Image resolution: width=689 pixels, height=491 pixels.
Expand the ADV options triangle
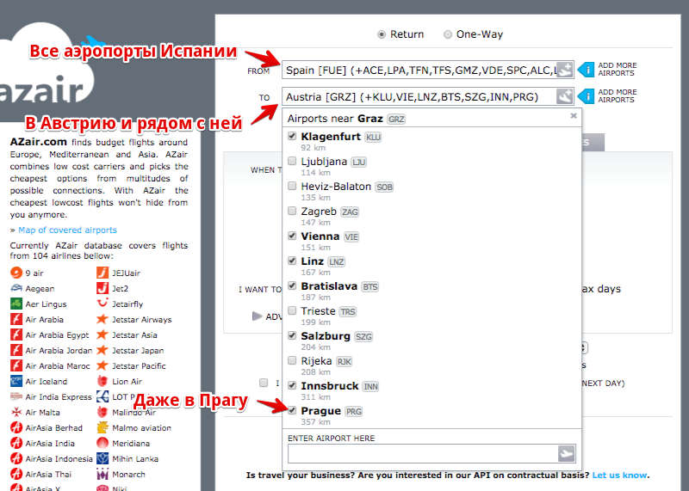click(257, 316)
